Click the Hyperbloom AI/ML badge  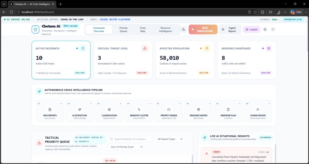tap(293, 20)
